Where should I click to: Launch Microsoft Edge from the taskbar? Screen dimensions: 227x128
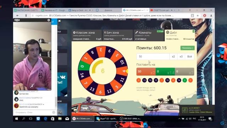click(x=45, y=119)
